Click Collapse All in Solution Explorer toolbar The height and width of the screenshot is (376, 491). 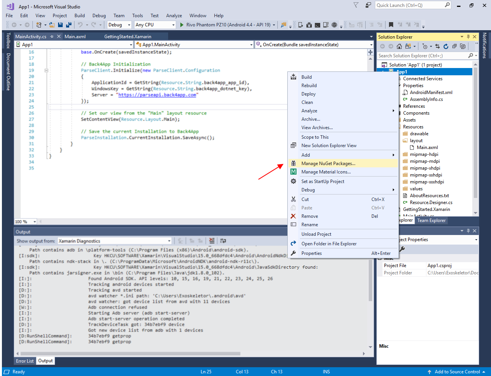click(454, 46)
